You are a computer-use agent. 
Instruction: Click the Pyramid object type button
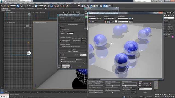tap(170, 30)
